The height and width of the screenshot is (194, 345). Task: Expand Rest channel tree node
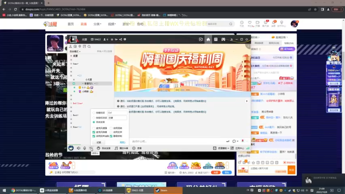[71, 115]
